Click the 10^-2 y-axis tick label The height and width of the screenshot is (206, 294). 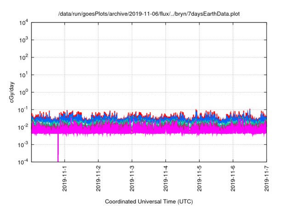pyautogui.click(x=22, y=127)
